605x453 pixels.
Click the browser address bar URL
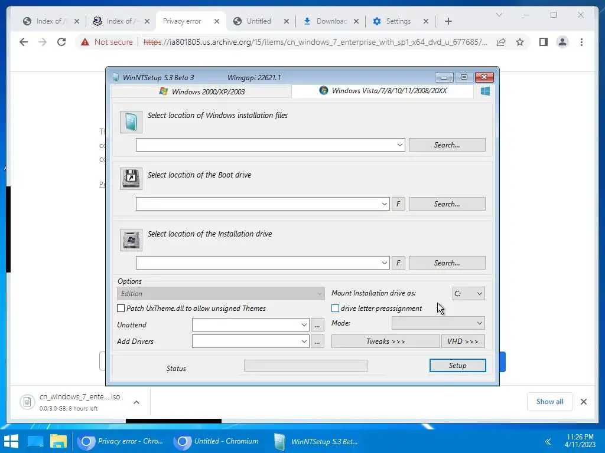315,42
